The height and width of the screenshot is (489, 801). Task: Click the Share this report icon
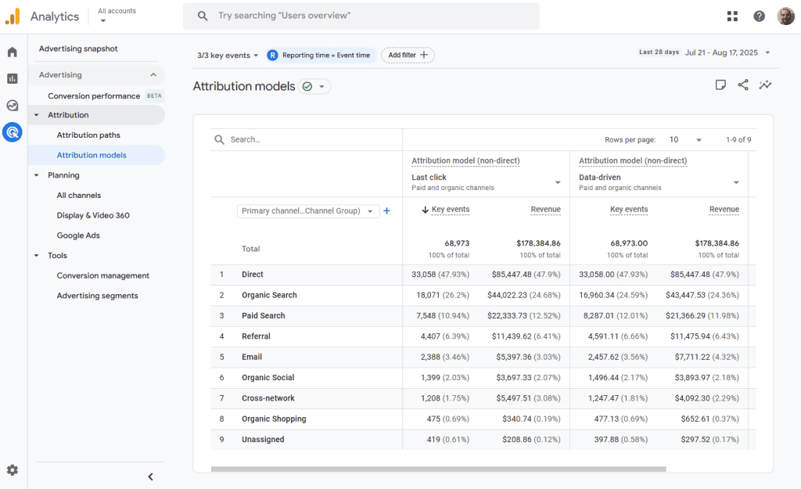point(743,85)
